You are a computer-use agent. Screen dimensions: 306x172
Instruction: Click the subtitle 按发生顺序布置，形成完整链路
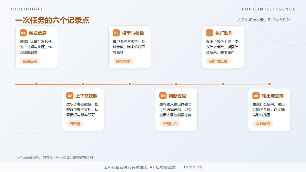coord(264,20)
